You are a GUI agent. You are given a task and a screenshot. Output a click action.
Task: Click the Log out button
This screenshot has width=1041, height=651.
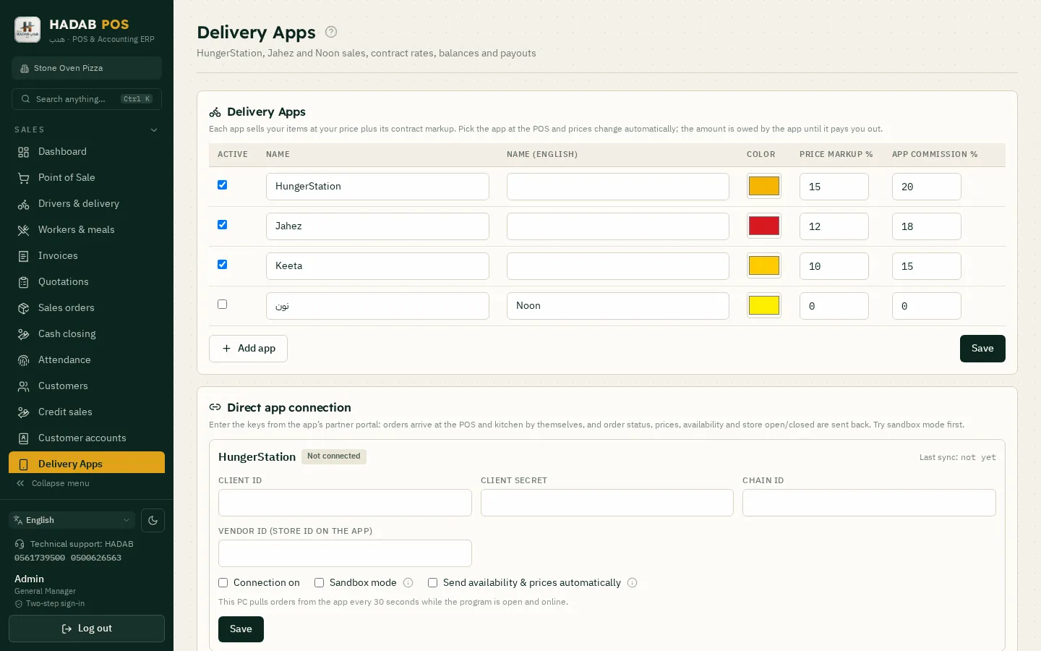pos(87,629)
